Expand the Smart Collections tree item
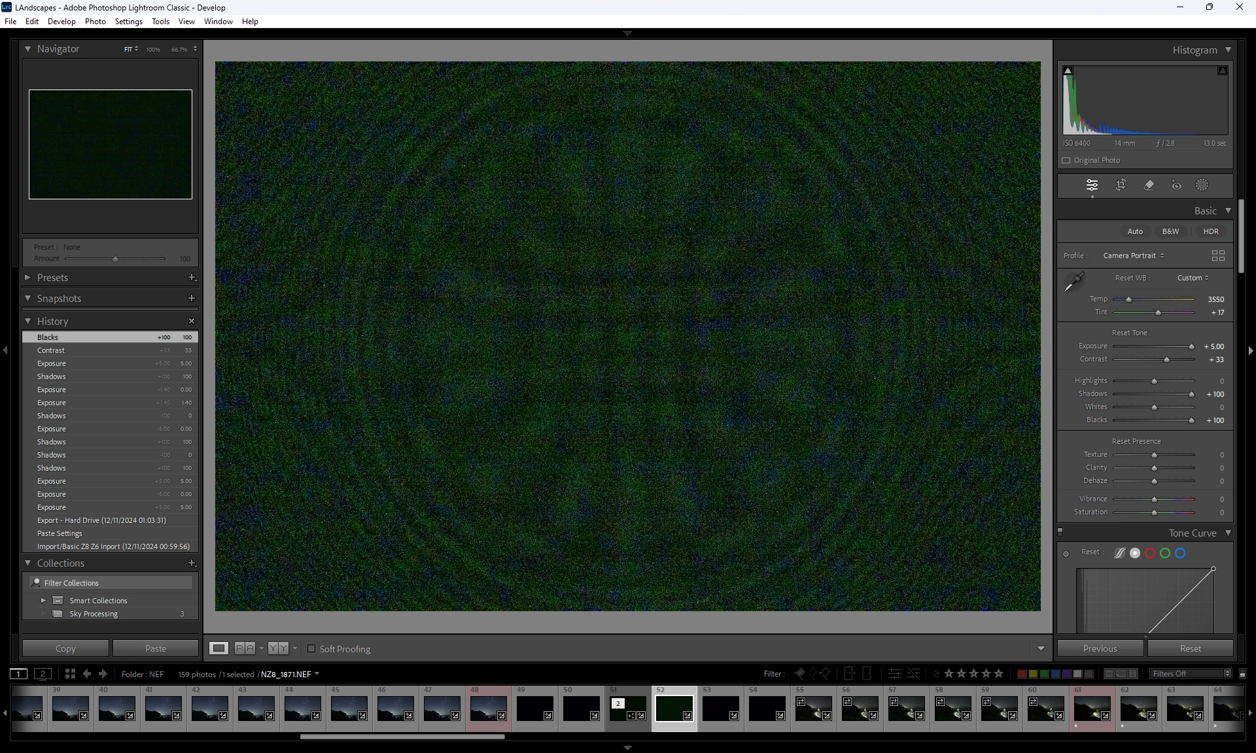Image resolution: width=1256 pixels, height=753 pixels. click(x=43, y=600)
